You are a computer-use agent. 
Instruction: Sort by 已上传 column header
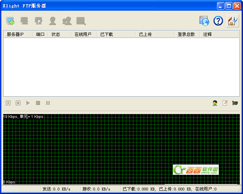coord(155,34)
